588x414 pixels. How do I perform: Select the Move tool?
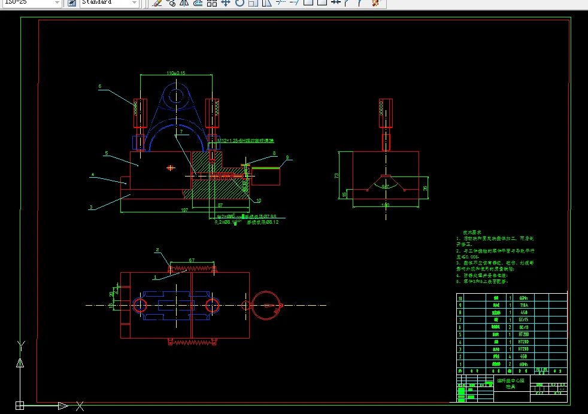(226, 3)
